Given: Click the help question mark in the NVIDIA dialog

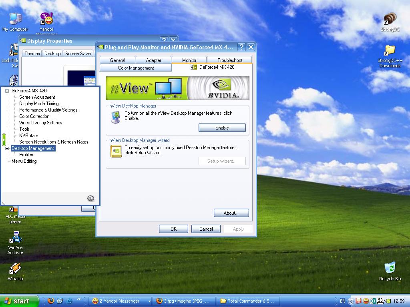Looking at the screenshot, I should (x=241, y=47).
